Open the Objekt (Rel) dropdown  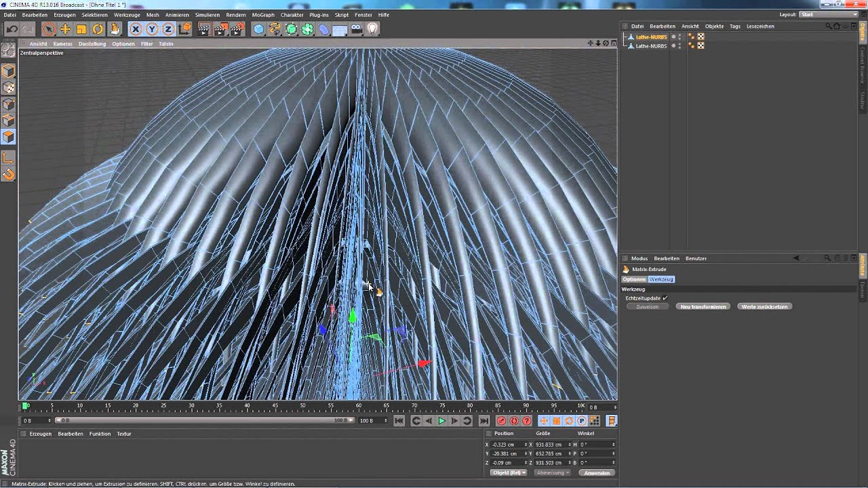(x=509, y=472)
